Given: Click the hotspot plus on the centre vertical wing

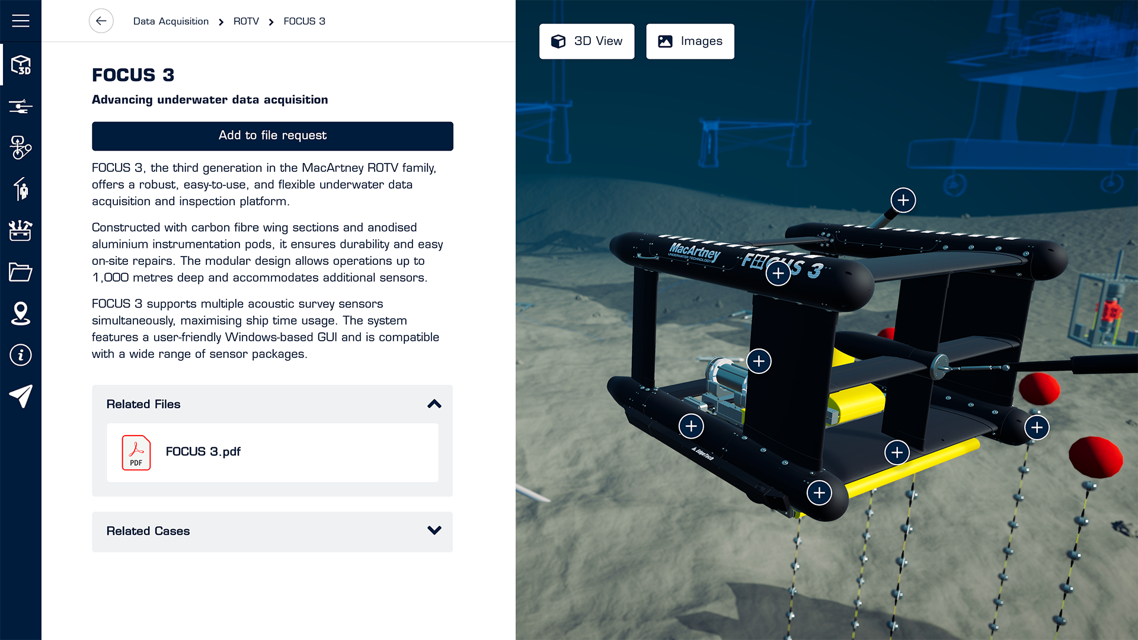Looking at the screenshot, I should click(759, 361).
